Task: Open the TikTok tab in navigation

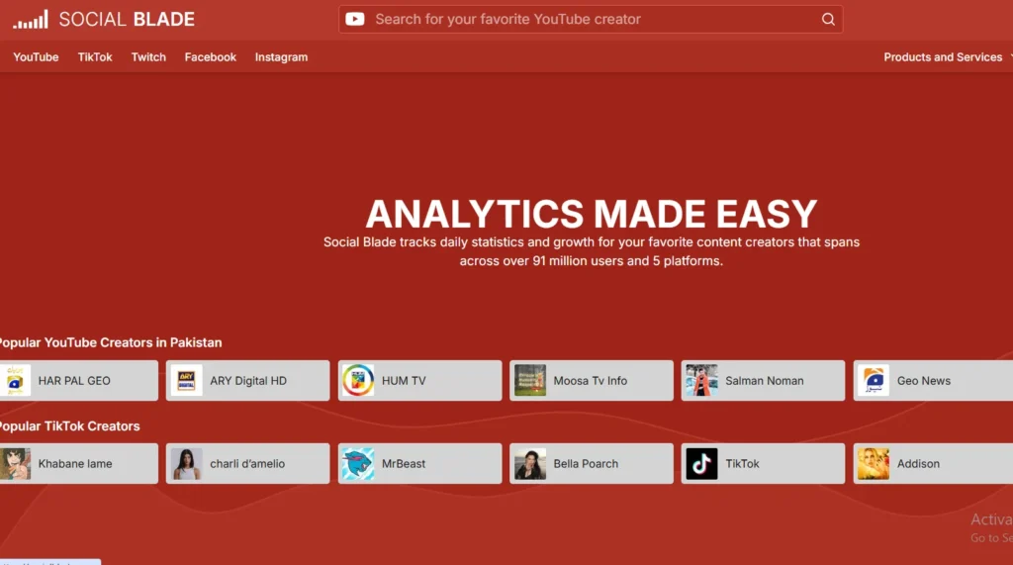Action: coord(95,56)
